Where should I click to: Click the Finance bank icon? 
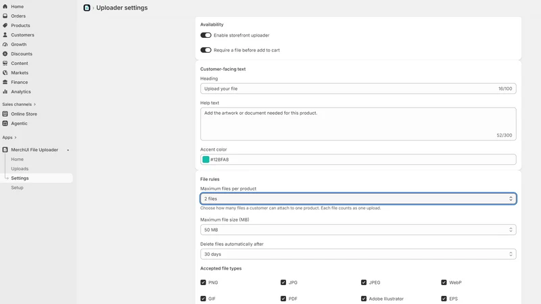point(5,82)
